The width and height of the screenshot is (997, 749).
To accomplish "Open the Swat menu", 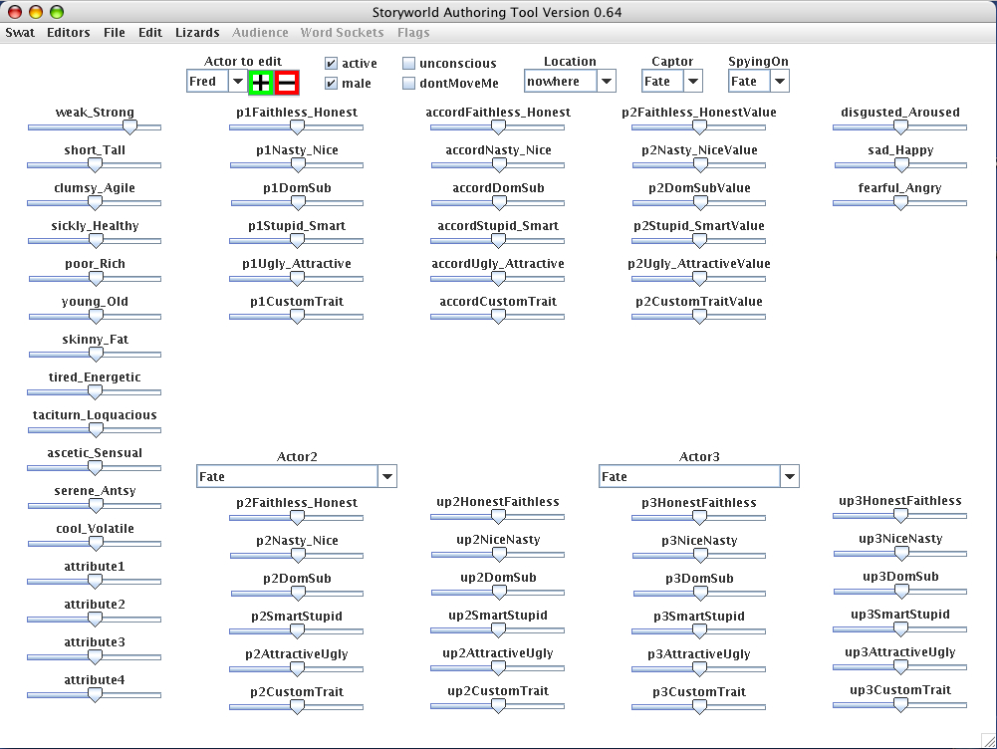I will click(x=20, y=33).
